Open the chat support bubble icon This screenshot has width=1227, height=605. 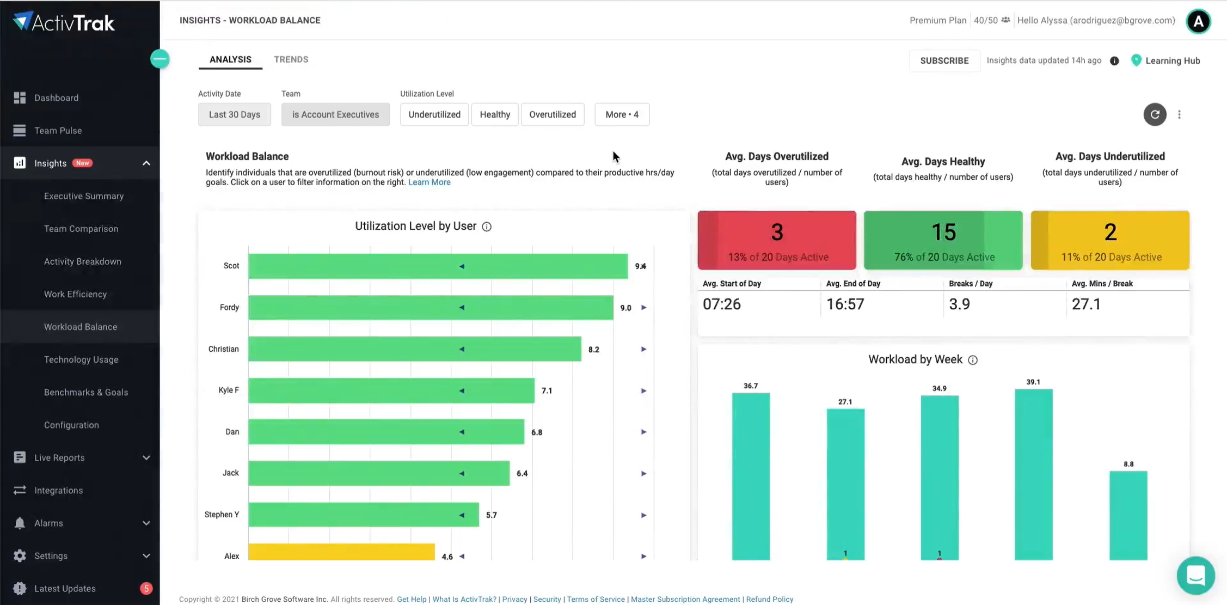point(1195,575)
